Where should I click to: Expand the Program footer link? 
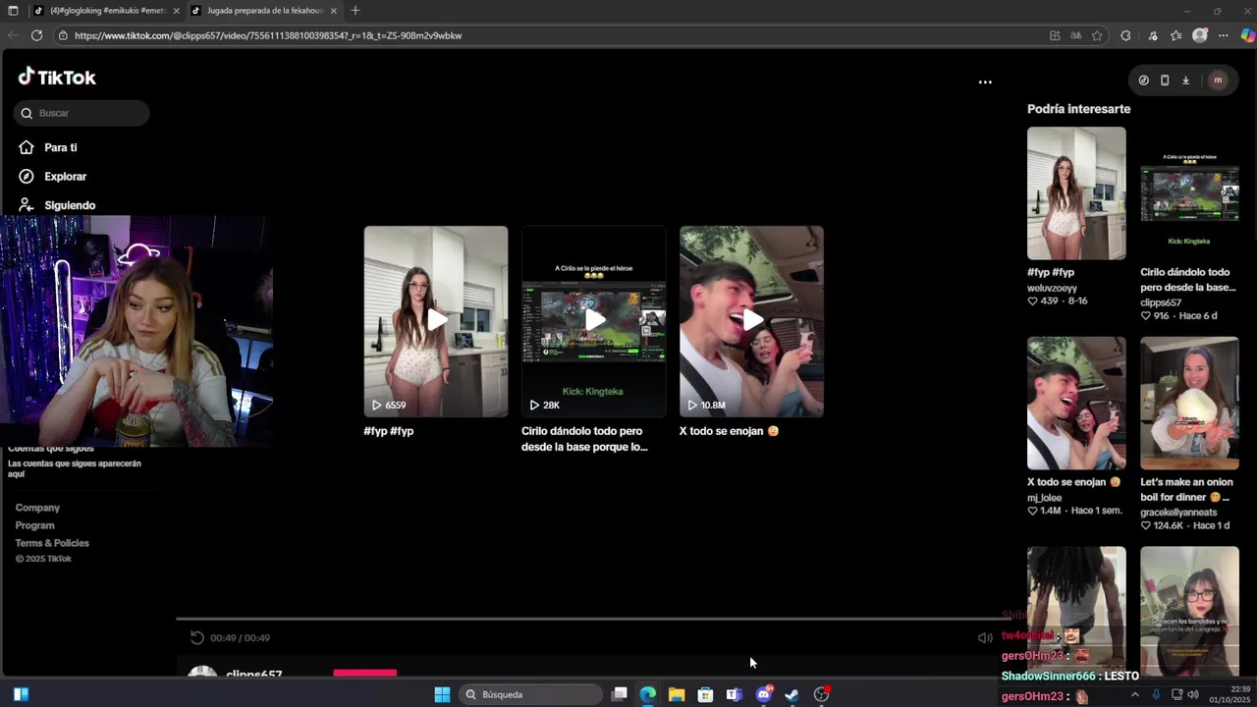pyautogui.click(x=34, y=525)
